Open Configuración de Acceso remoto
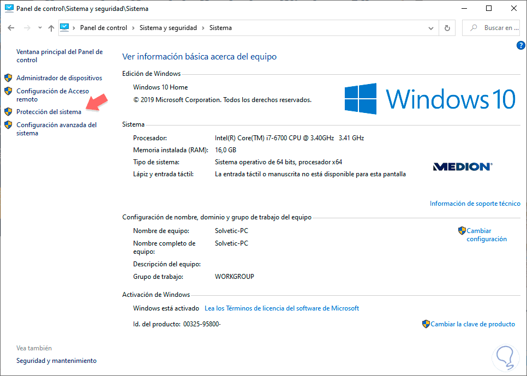527x376 pixels. (52, 95)
